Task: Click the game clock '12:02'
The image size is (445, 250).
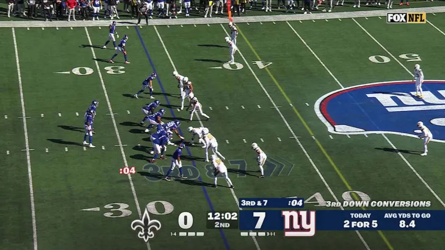Action: 222,216
